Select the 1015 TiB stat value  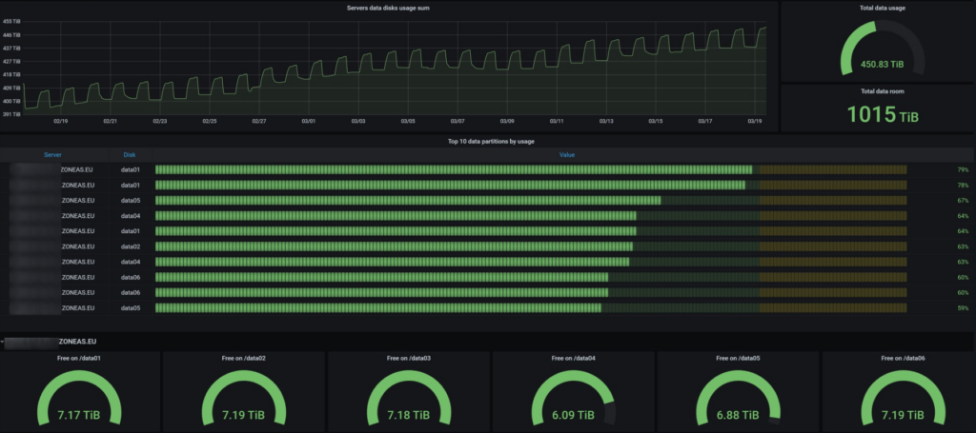point(883,114)
